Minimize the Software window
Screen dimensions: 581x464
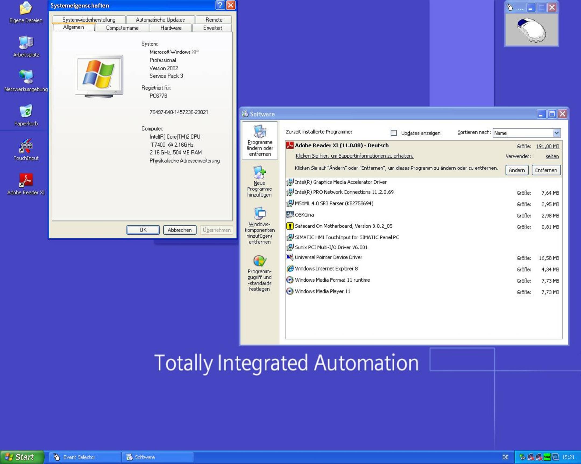pos(541,114)
